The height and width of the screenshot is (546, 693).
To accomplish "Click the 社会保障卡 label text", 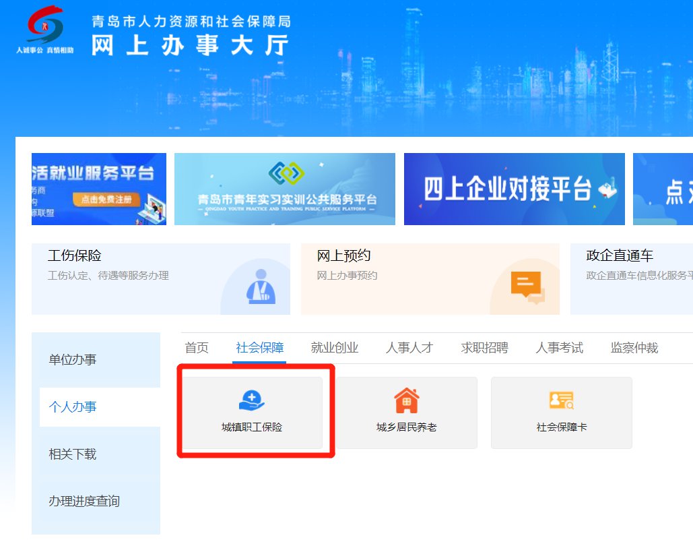I will pos(561,427).
